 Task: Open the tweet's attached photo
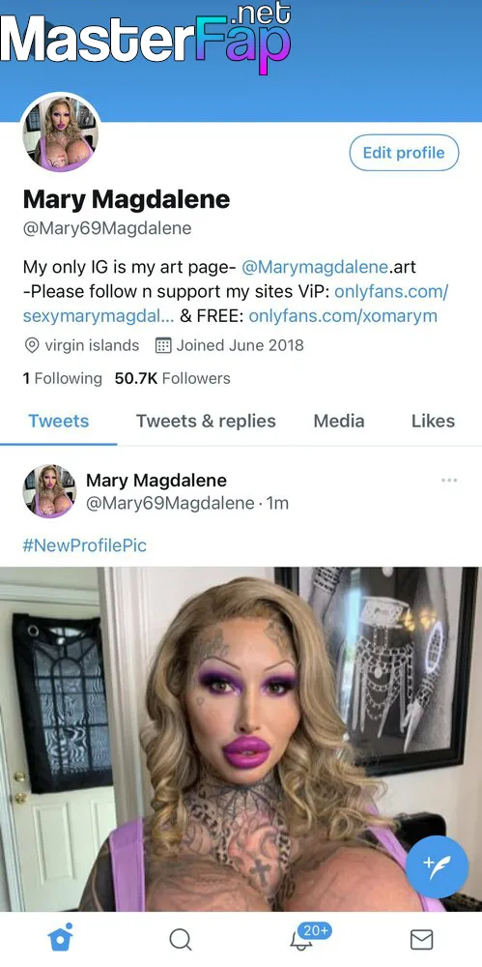(x=241, y=739)
